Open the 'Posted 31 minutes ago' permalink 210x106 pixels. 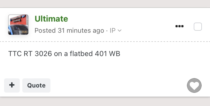coord(69,31)
